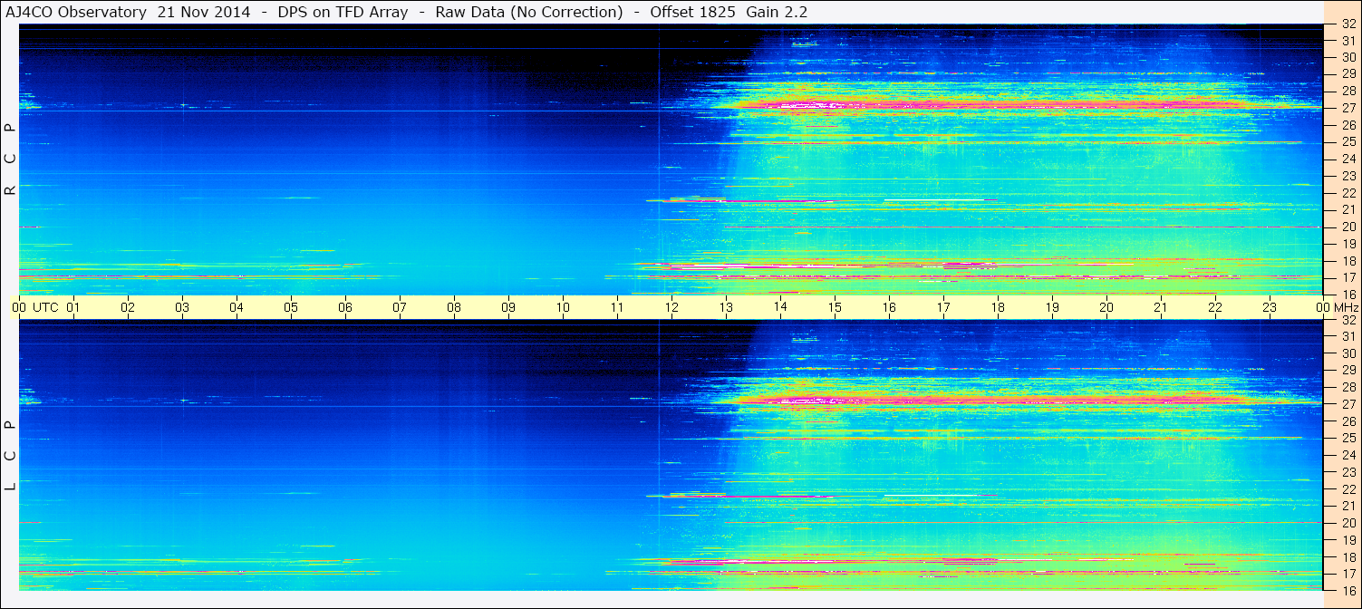
Task: Select the 03 hour tick on UTC axis
Action: (182, 307)
